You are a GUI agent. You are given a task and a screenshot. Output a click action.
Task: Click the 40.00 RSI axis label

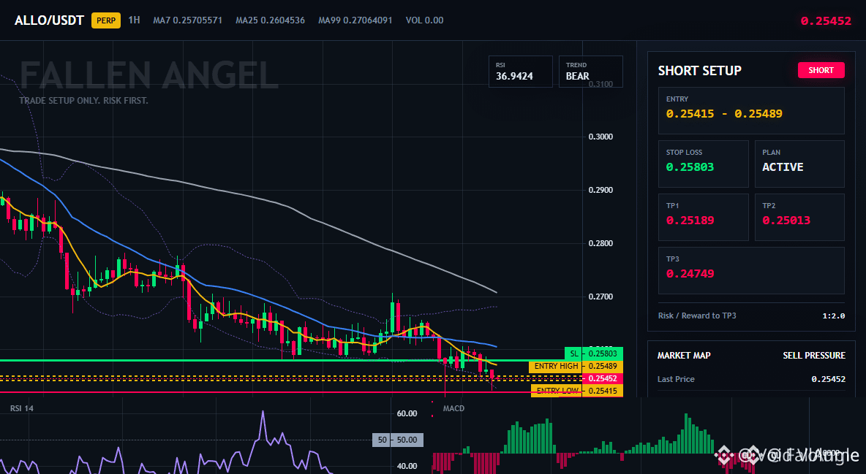point(407,466)
